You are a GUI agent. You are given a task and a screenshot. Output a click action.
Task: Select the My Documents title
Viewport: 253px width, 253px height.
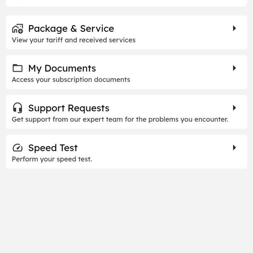(62, 69)
